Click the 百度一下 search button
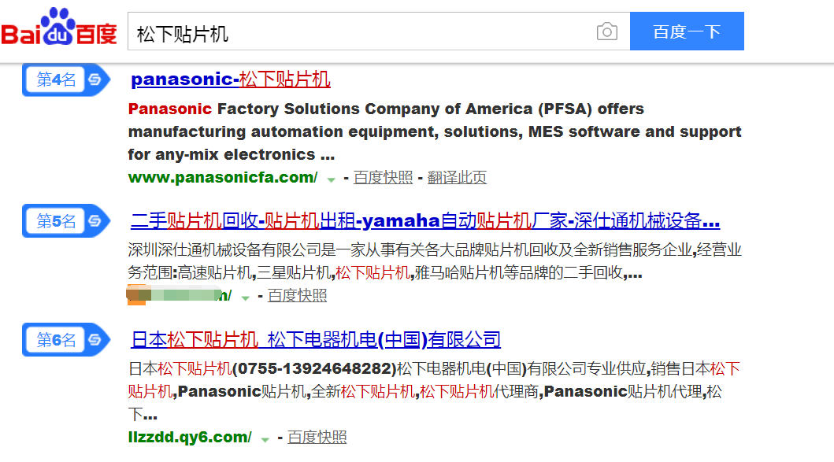Viewport: 834px width, 462px height. coord(687,31)
